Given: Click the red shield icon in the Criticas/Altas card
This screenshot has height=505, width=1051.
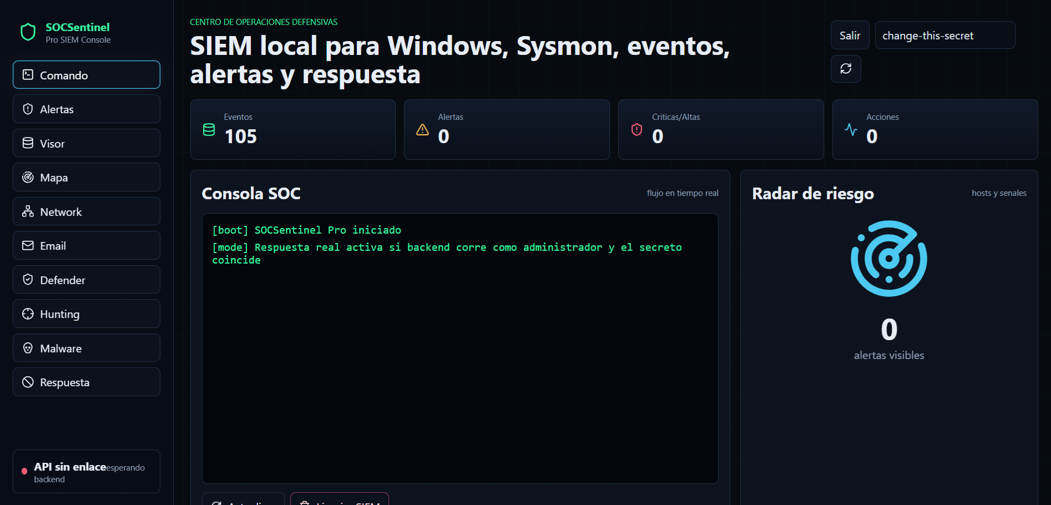Looking at the screenshot, I should click(x=637, y=130).
